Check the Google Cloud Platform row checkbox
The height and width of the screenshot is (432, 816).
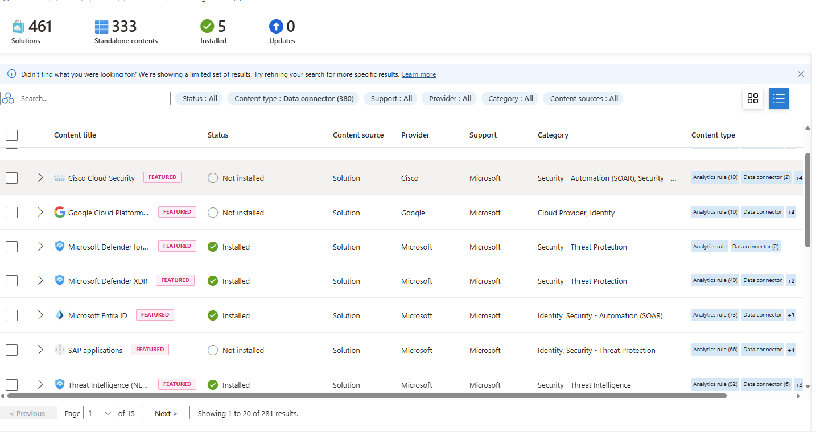tap(11, 213)
